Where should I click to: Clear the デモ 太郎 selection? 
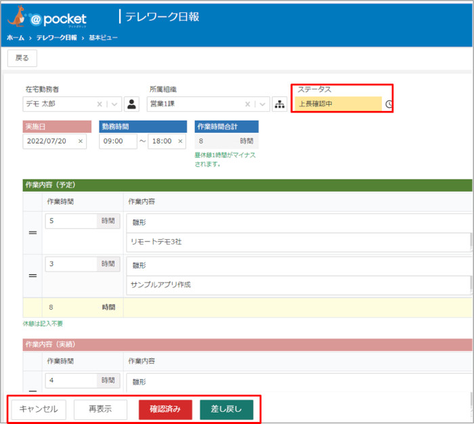point(99,104)
